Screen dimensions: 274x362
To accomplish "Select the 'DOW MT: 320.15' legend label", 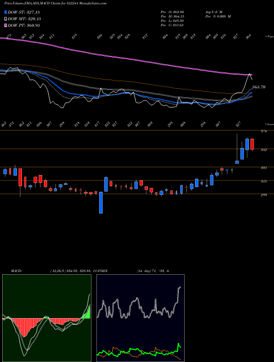I will click(24, 19).
